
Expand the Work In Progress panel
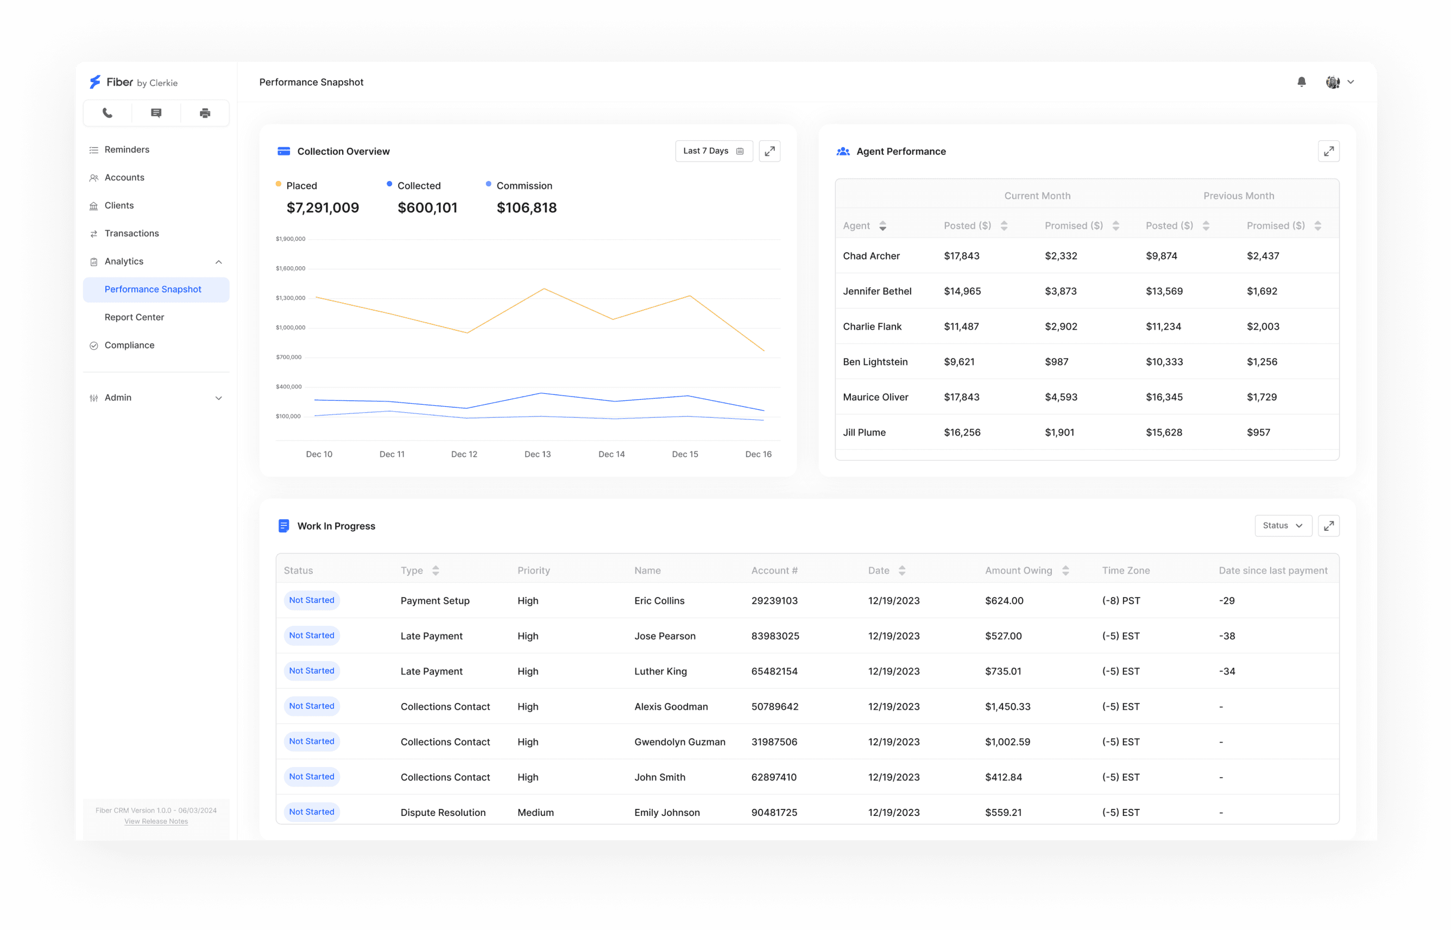click(1328, 526)
